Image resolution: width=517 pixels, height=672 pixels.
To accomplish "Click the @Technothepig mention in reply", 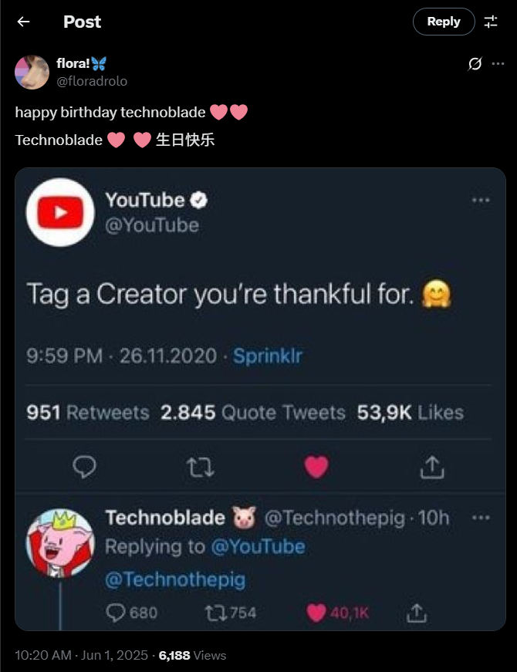I will pyautogui.click(x=174, y=579).
